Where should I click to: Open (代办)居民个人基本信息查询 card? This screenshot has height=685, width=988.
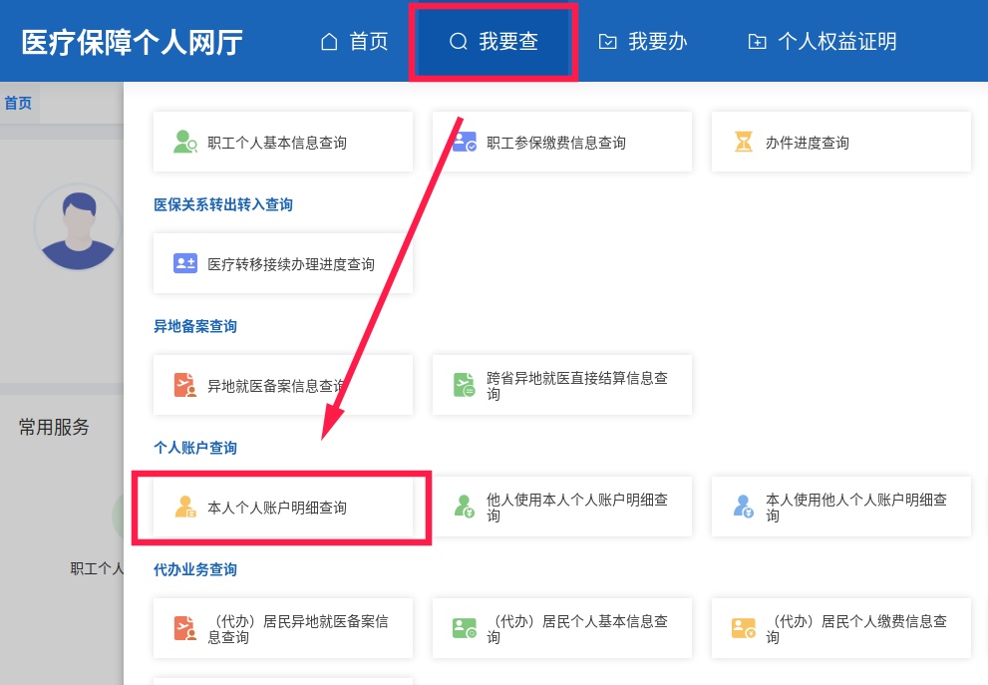pos(562,628)
